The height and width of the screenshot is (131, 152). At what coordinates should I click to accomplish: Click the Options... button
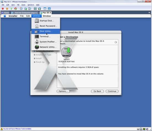(x=63, y=91)
